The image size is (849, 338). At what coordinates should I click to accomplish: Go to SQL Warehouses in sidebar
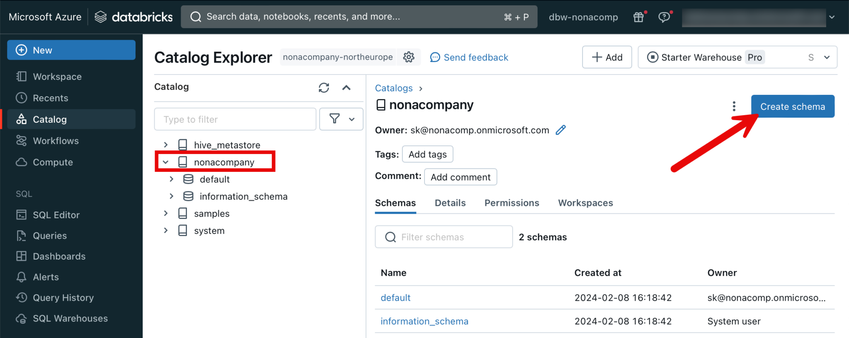pos(70,318)
